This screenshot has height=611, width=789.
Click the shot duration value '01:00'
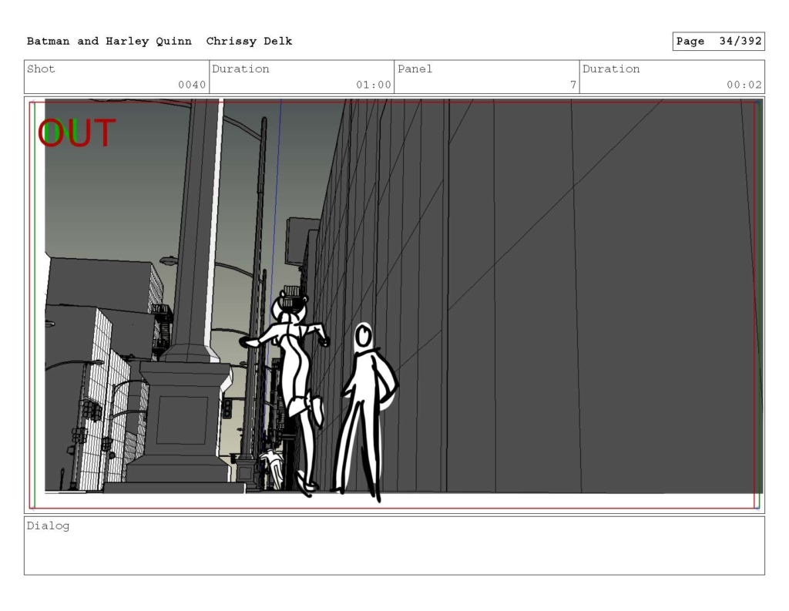coord(374,85)
